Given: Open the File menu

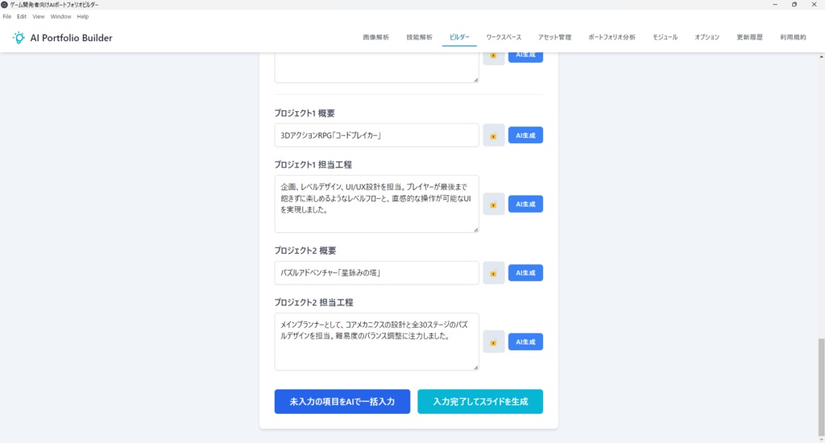Looking at the screenshot, I should tap(6, 16).
